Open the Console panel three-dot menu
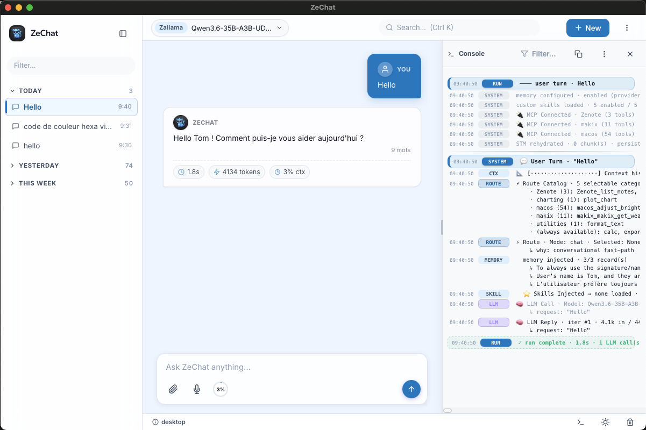 coord(604,54)
